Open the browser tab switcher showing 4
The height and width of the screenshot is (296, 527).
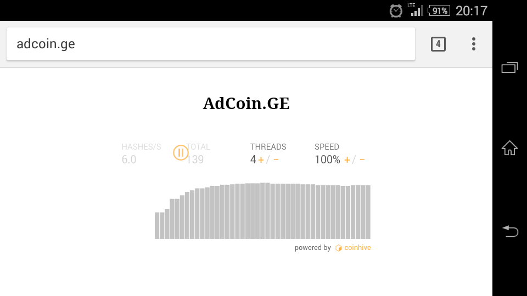click(438, 44)
